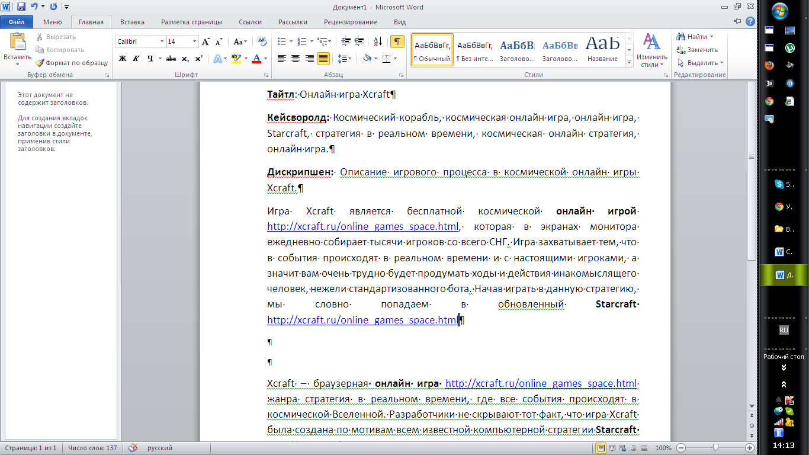
Task: Expand styles gallery more arrow
Action: click(x=629, y=60)
